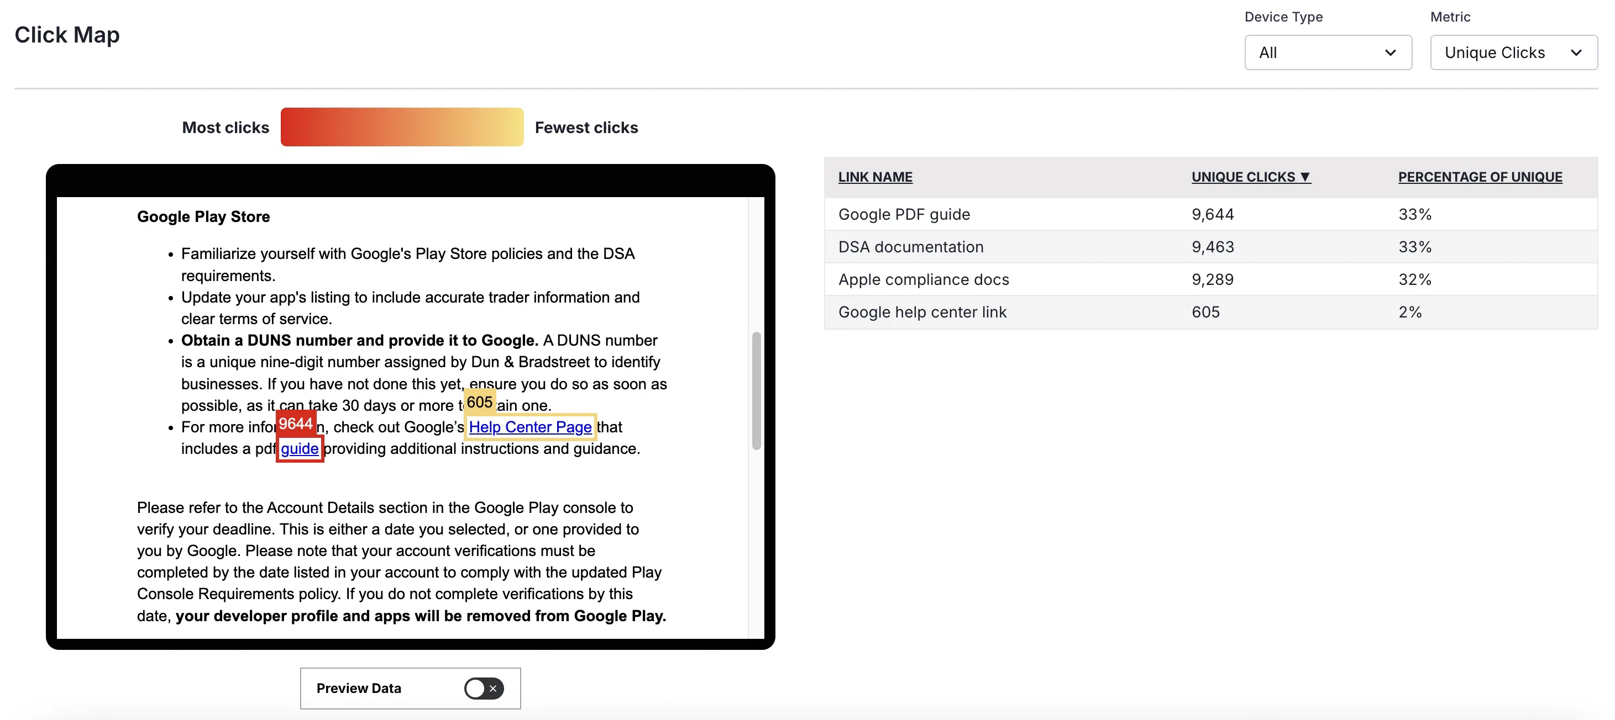Click the 9644 red click badge
The image size is (1615, 720).
click(295, 424)
